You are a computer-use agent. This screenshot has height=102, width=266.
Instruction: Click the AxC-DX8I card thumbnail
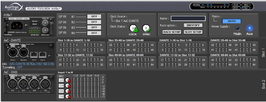click(29, 84)
